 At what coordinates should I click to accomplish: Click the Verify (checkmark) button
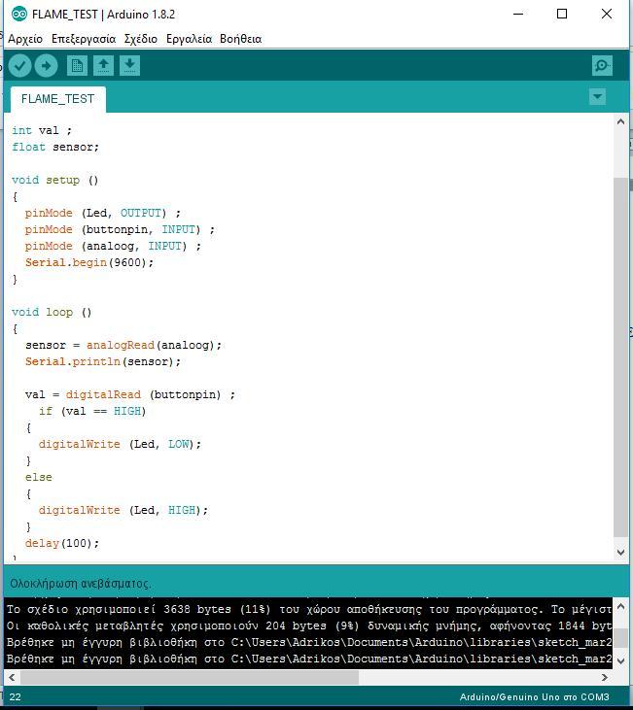(x=19, y=66)
